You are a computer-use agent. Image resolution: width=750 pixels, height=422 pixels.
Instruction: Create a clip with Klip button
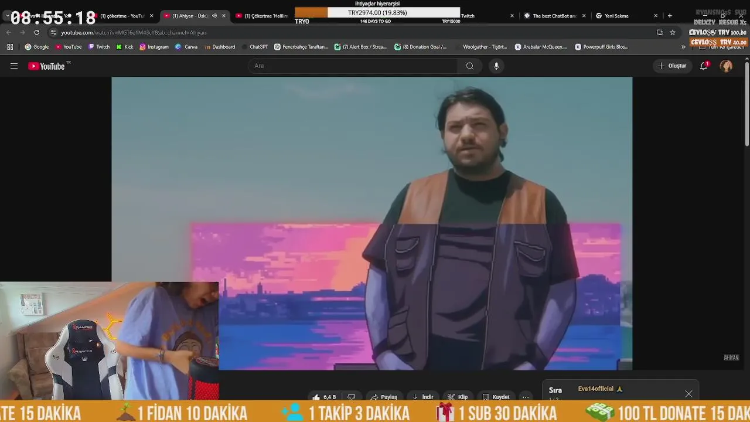(x=458, y=397)
